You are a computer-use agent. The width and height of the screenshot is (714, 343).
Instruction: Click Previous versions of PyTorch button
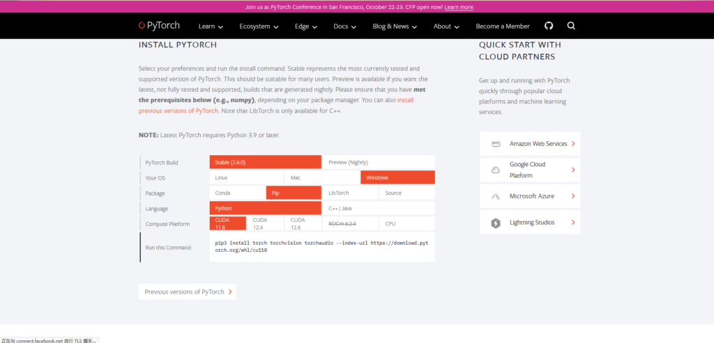pos(188,292)
